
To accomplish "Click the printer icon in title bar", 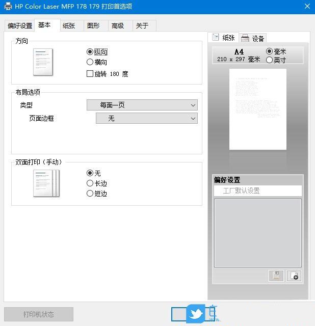I will click(8, 6).
